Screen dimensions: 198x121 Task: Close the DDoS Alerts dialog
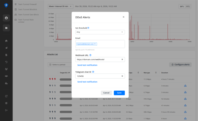[x=123, y=17]
